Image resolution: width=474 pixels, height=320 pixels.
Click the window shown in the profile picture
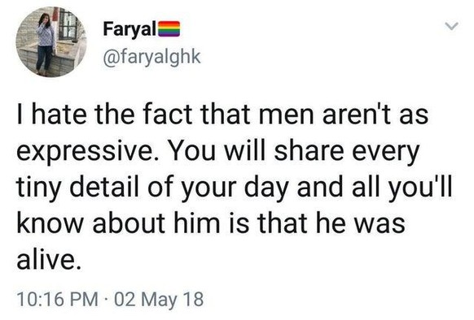point(68,24)
